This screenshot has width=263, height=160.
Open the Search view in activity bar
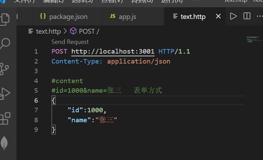point(5,44)
